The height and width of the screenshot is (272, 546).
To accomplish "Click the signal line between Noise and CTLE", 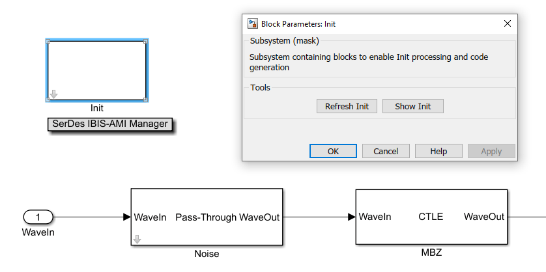I will pos(319,217).
